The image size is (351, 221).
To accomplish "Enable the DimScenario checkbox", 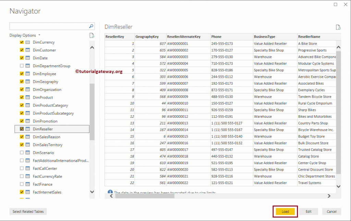I will (x=22, y=152).
